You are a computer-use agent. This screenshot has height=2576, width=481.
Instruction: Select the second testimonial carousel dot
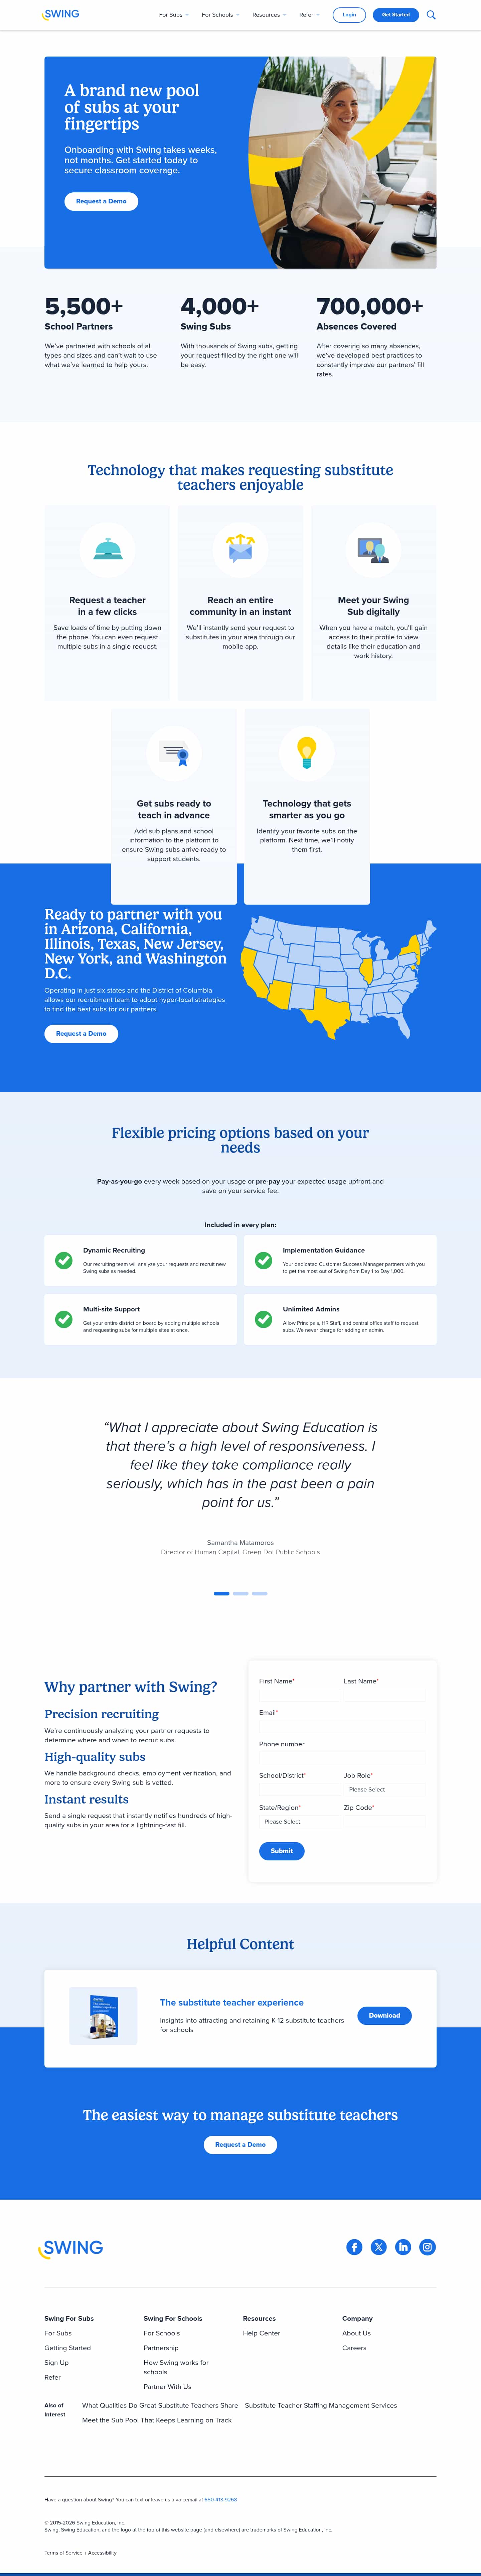[x=240, y=1593]
